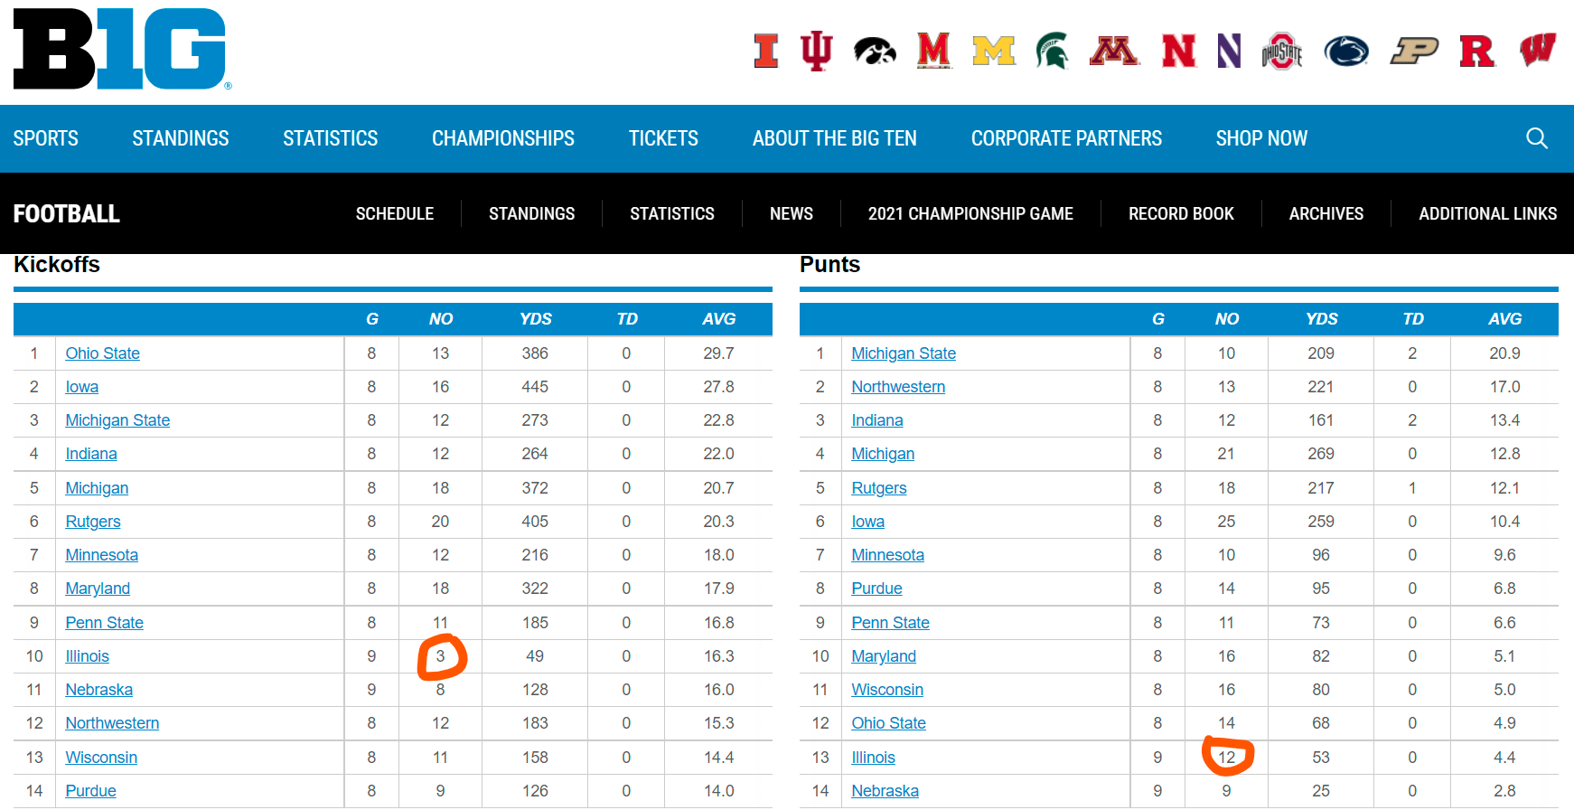Open the Ohio State logo

tap(1281, 52)
